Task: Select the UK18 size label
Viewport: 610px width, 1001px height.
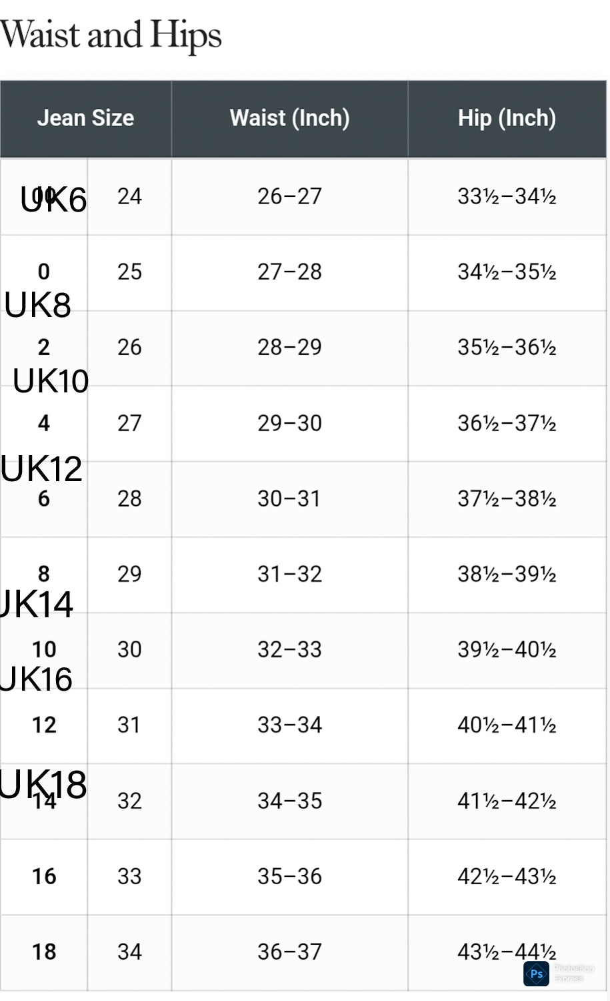Action: tap(43, 784)
